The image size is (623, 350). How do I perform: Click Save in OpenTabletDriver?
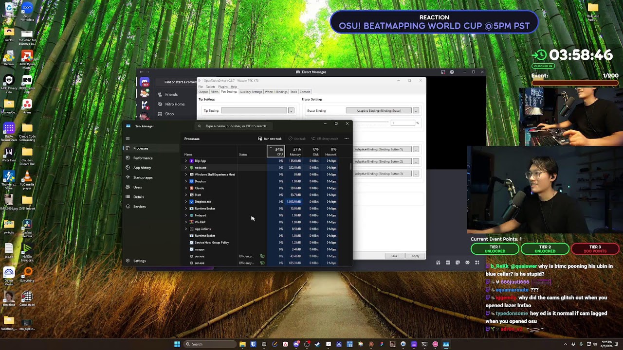coord(394,256)
